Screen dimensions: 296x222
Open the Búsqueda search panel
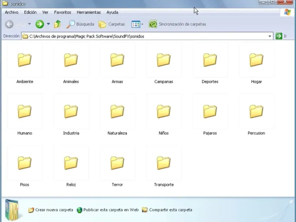[x=80, y=24]
